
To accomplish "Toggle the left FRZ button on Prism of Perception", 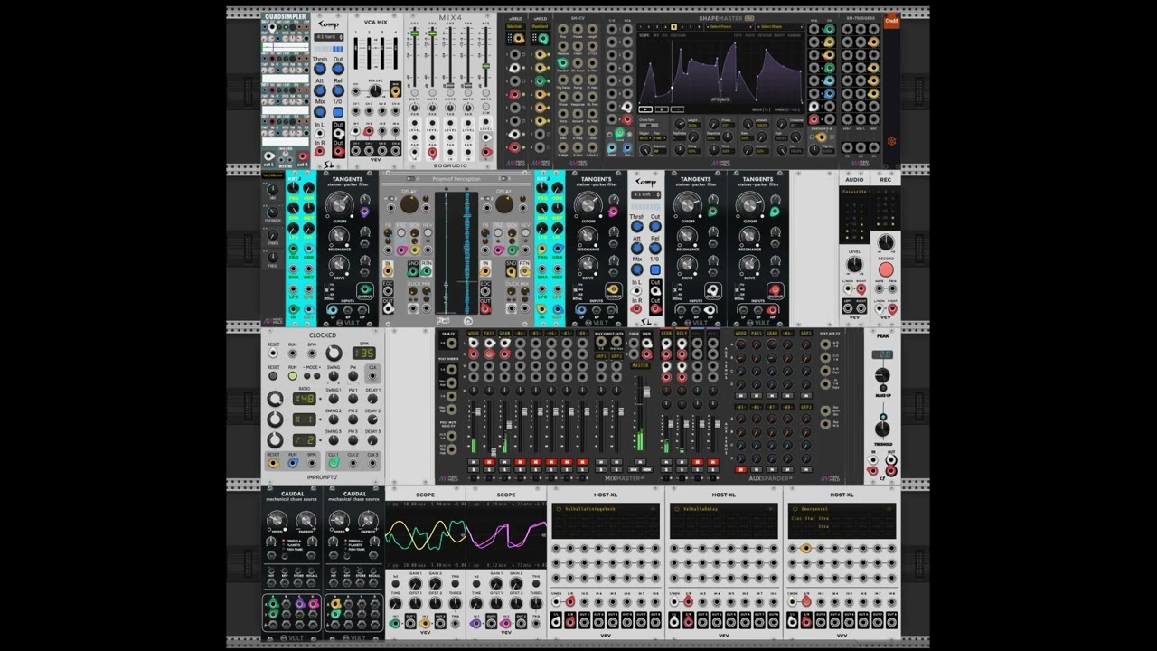I will pyautogui.click(x=401, y=232).
